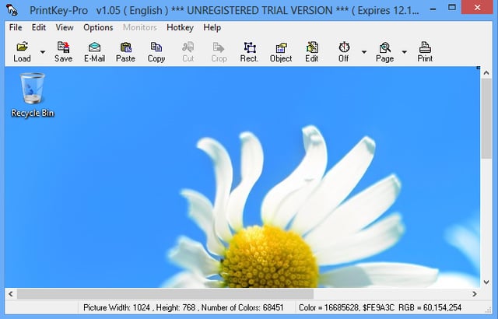Maximize the PrintKey-Pro window

[452, 7]
